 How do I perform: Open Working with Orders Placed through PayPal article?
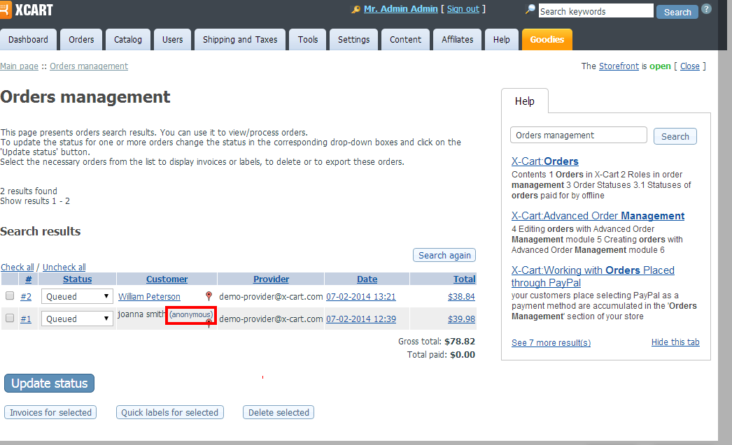pyautogui.click(x=593, y=277)
